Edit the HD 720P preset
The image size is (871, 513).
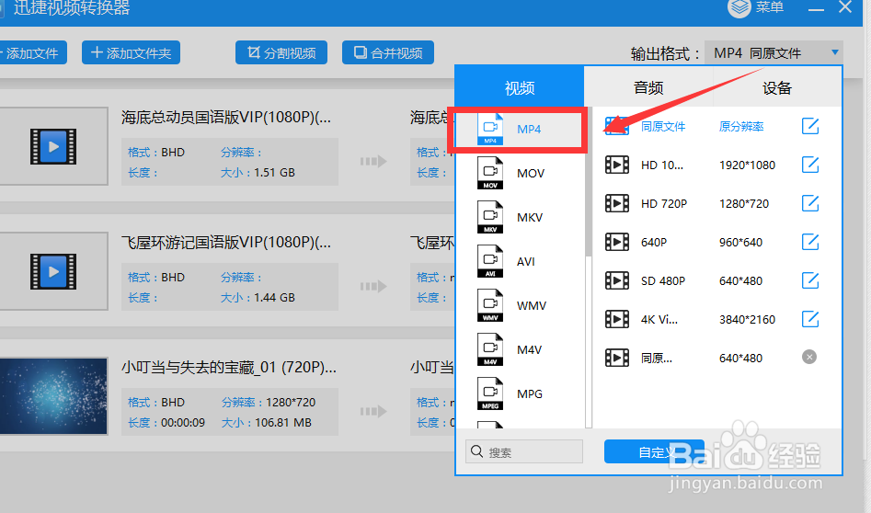pyautogui.click(x=810, y=203)
